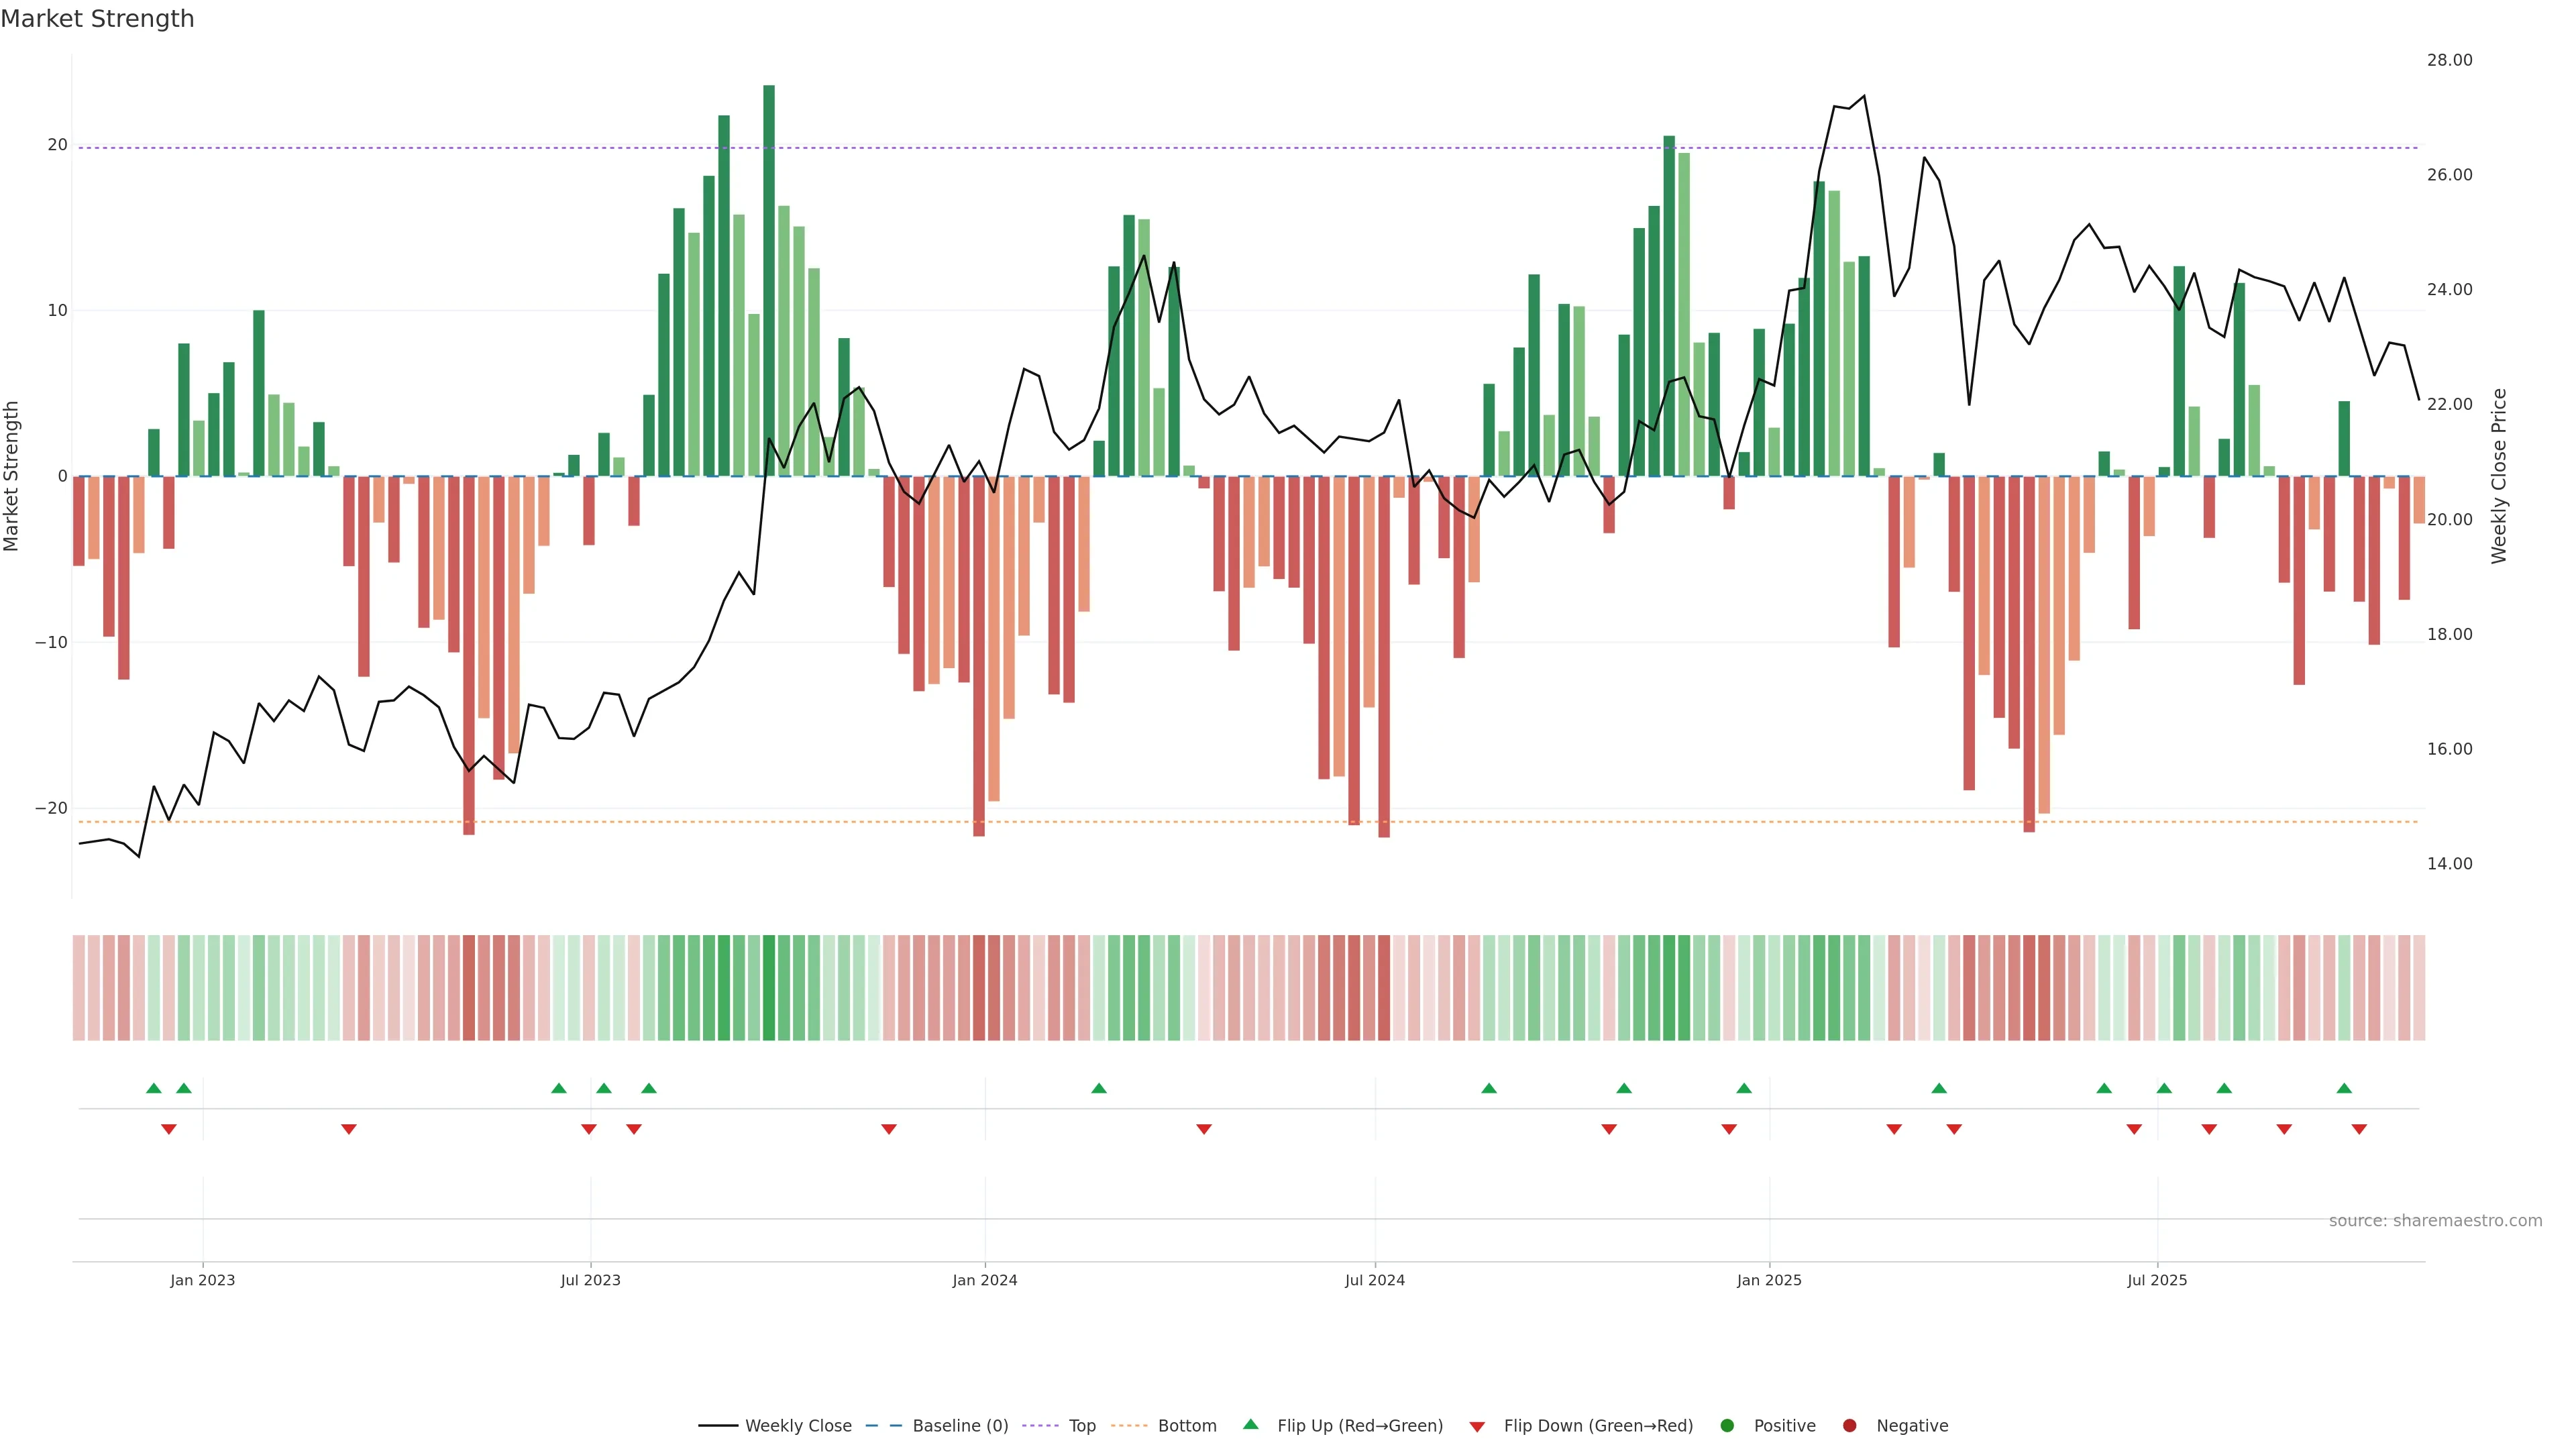Click the last red flip-down triangle marker
2576x1449 pixels.
pyautogui.click(x=2359, y=1129)
